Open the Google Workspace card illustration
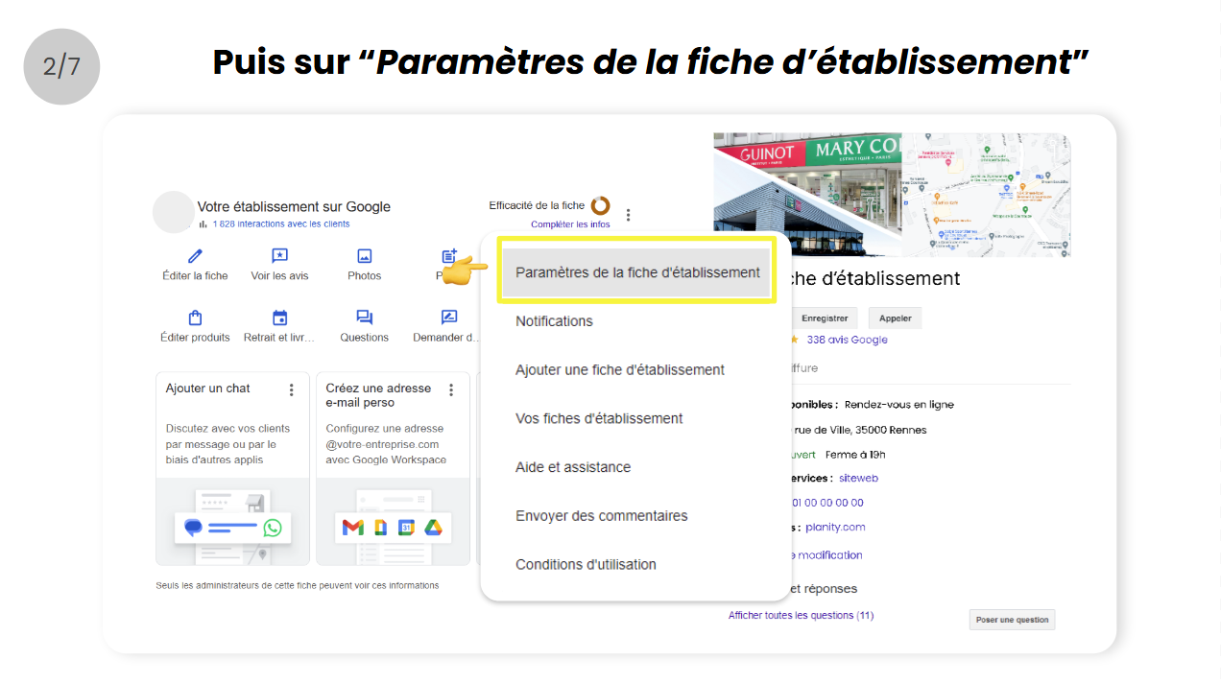The image size is (1221, 683). pyautogui.click(x=393, y=521)
